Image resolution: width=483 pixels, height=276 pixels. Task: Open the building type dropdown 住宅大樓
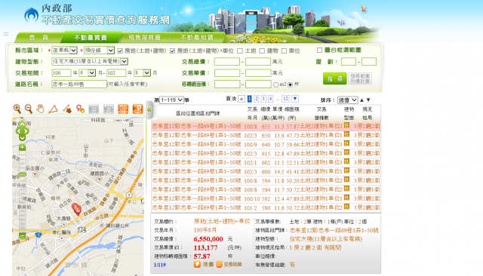tap(90, 62)
